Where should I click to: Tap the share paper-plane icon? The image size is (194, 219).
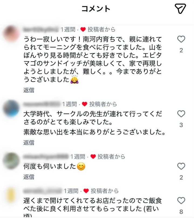180,9
